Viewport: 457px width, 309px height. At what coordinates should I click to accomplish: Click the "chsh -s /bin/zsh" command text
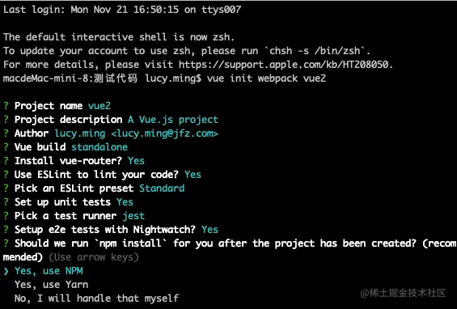click(315, 51)
